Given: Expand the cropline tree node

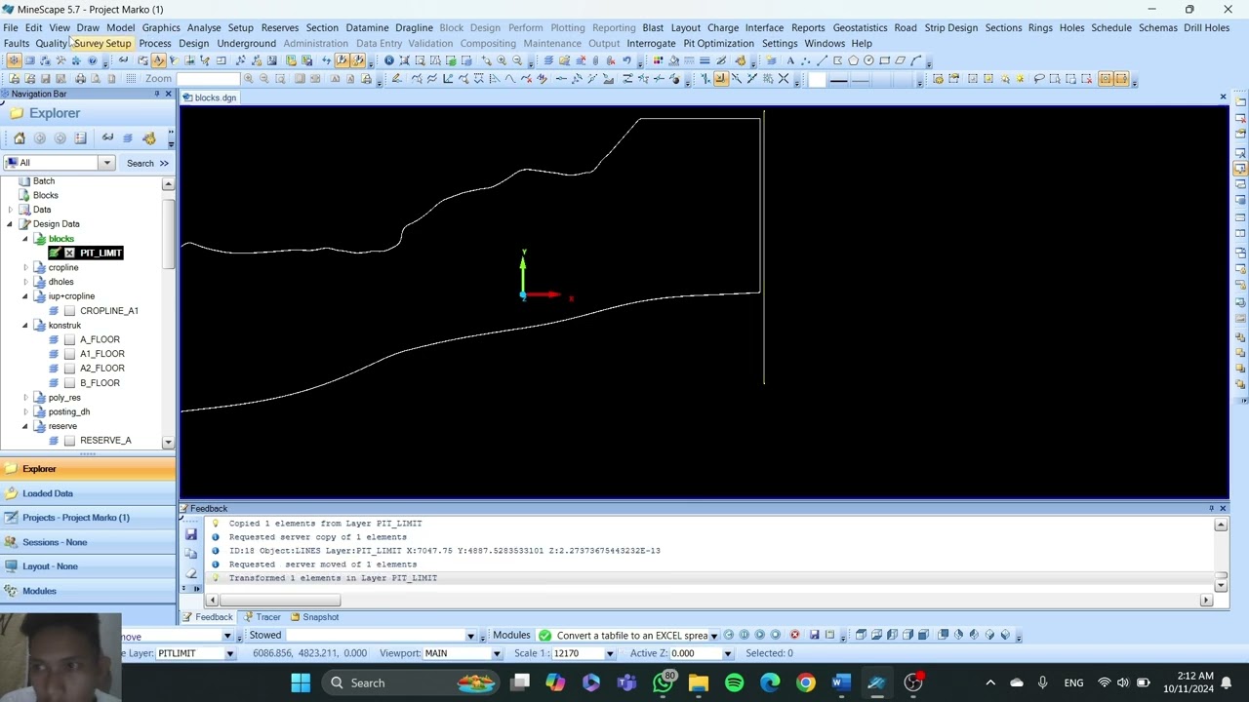Looking at the screenshot, I should [x=25, y=267].
